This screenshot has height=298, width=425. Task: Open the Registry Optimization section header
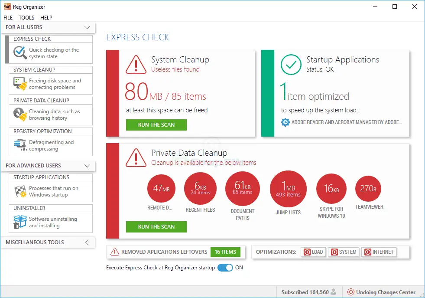click(51, 131)
